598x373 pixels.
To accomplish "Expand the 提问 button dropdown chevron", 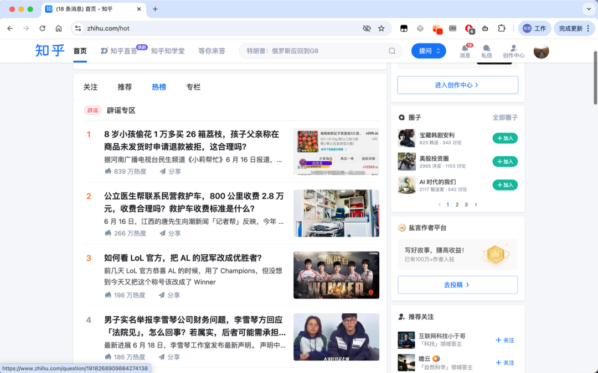I will click(x=437, y=51).
